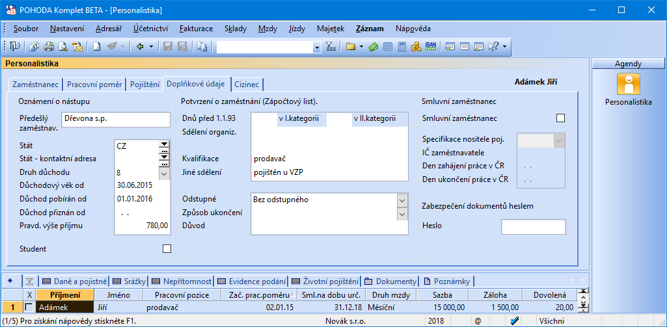667x327 pixels.
Task: Click the exit door icon in toolbar
Action: point(16,46)
